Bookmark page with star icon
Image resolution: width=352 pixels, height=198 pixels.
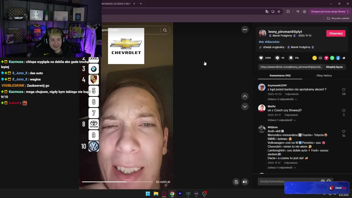[279, 12]
